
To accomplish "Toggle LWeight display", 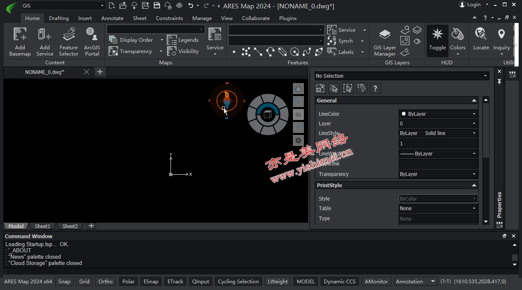I will click(x=278, y=282).
